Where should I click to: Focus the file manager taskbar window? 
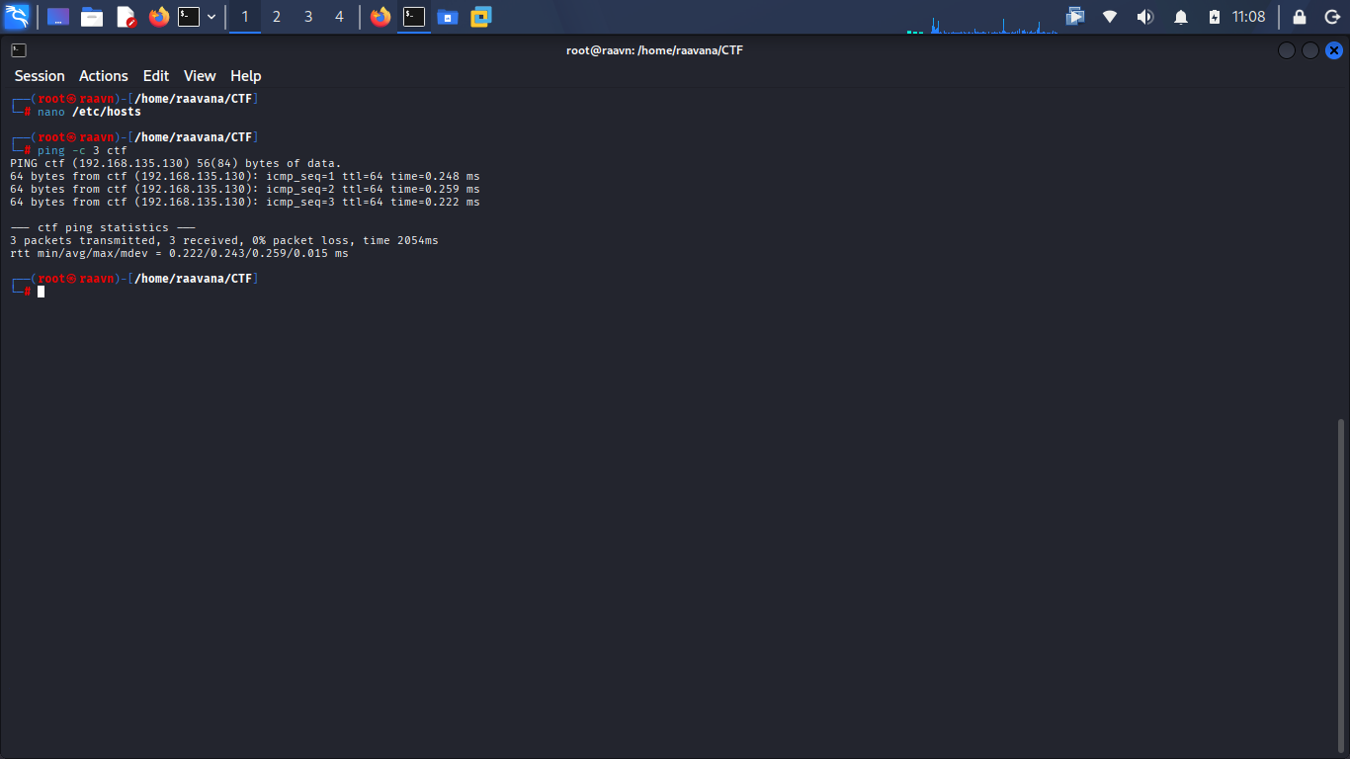[x=448, y=17]
